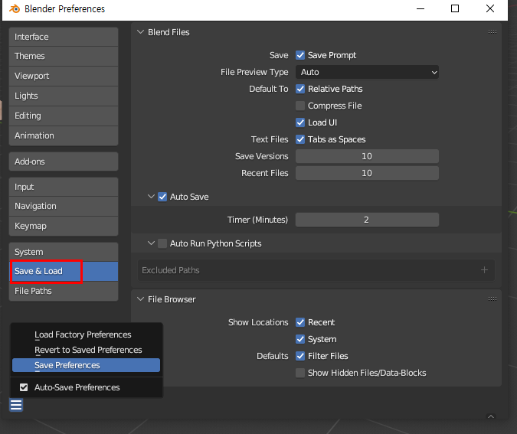Maximize the Blender Preferences window
This screenshot has width=517, height=434.
pos(455,9)
